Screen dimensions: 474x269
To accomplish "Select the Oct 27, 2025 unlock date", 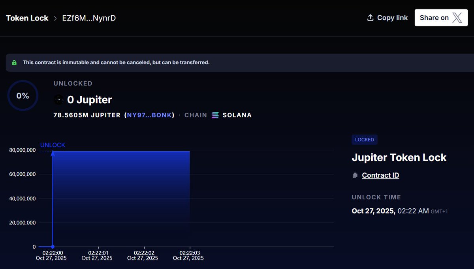I will coord(373,211).
